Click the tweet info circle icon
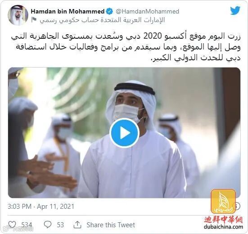This screenshot has width=248, height=234. click(x=238, y=206)
